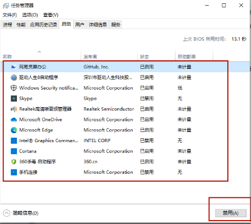Viewport: 251px width, 224px height.
Task: Click the 驱动人生8启动程序 icon
Action: tap(14, 77)
